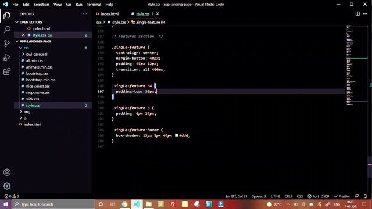Open the editor More Actions ellipsis
372x209 pixels.
tap(365, 14)
